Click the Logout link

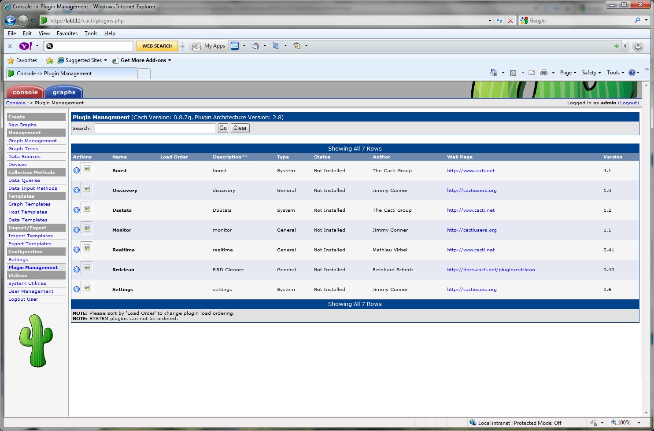[x=628, y=103]
